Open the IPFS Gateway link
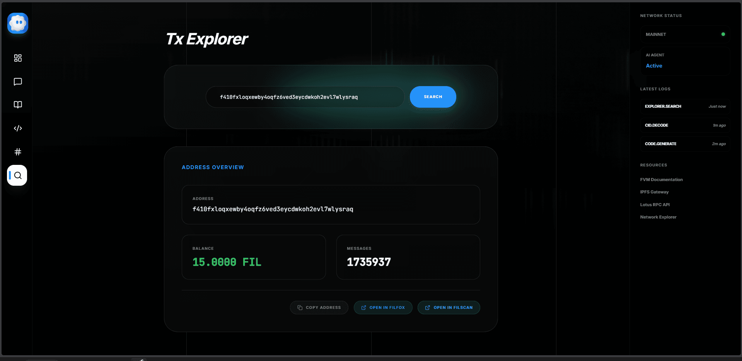Image resolution: width=742 pixels, height=361 pixels. pos(654,192)
